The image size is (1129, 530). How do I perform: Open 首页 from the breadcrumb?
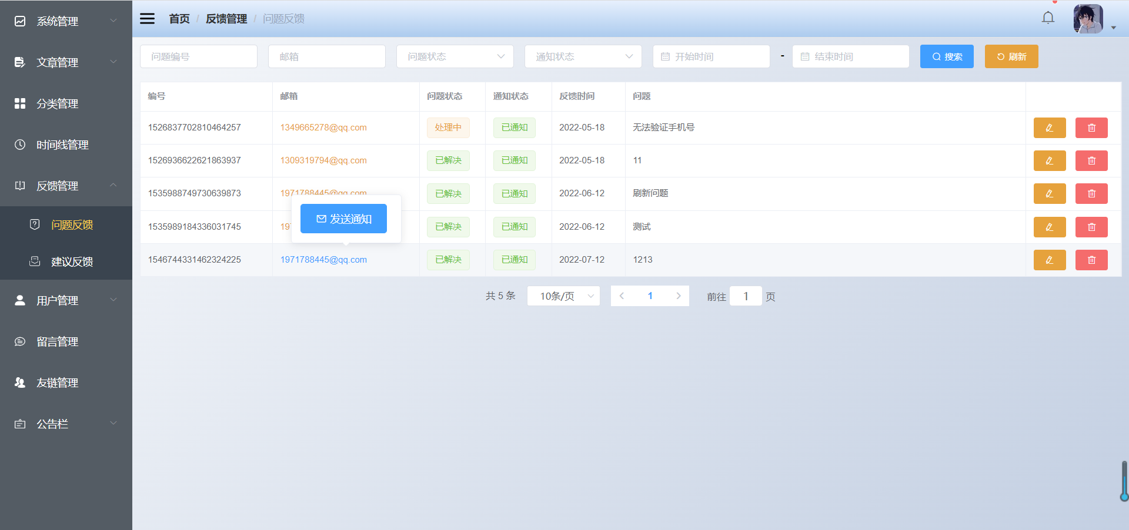[x=179, y=18]
